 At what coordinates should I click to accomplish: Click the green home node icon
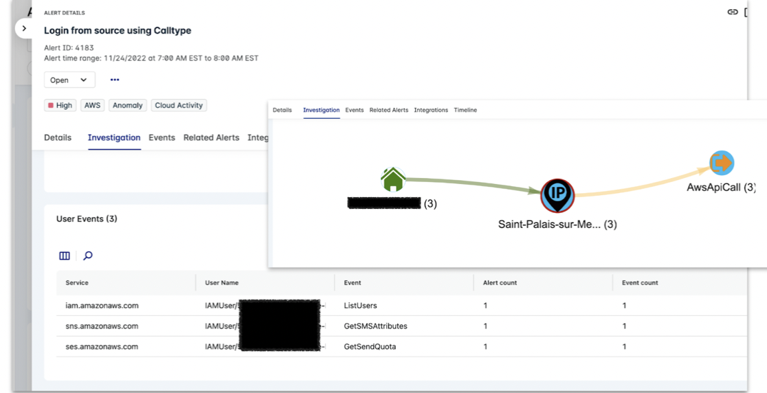pos(393,180)
